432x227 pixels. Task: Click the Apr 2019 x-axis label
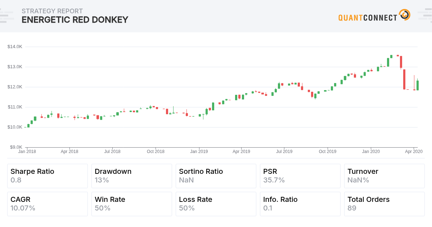coord(241,152)
